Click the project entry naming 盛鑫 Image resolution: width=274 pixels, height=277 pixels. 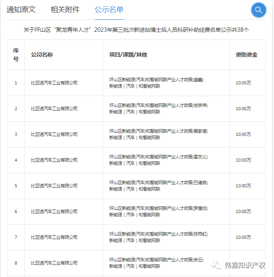point(156,83)
